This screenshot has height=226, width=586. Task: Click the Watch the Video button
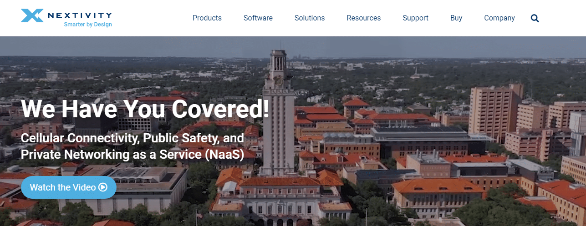(x=69, y=187)
